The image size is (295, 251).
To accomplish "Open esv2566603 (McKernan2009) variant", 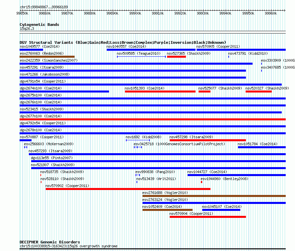I will 49,144.
